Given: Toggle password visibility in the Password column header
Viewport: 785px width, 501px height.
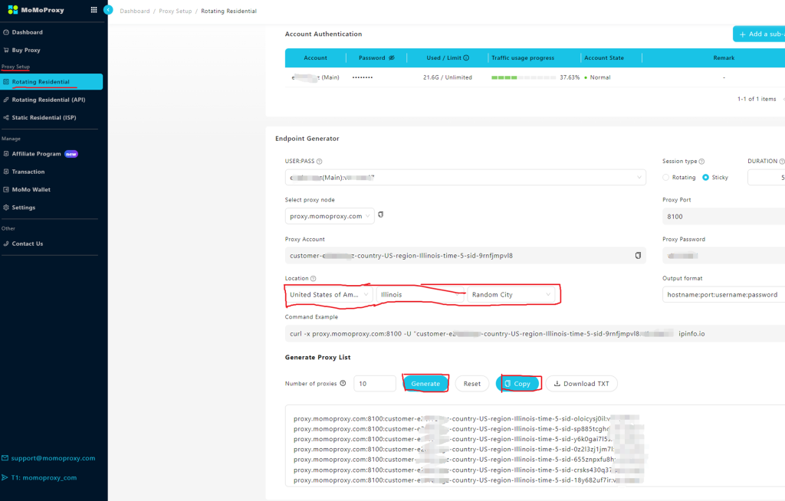Looking at the screenshot, I should (x=392, y=57).
